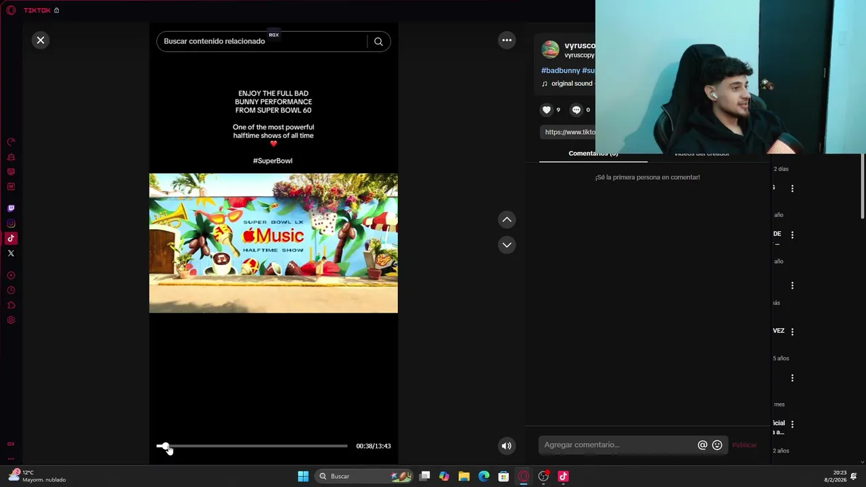
Task: Open the #badbunny hashtag link
Action: pyautogui.click(x=560, y=70)
